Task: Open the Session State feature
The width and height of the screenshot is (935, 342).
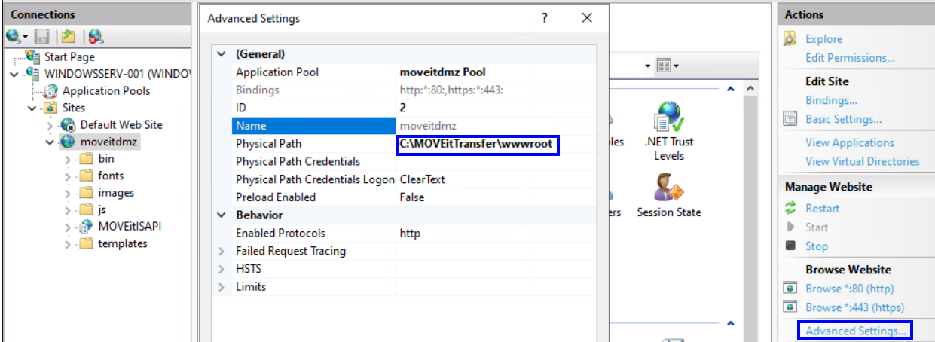Action: click(669, 196)
